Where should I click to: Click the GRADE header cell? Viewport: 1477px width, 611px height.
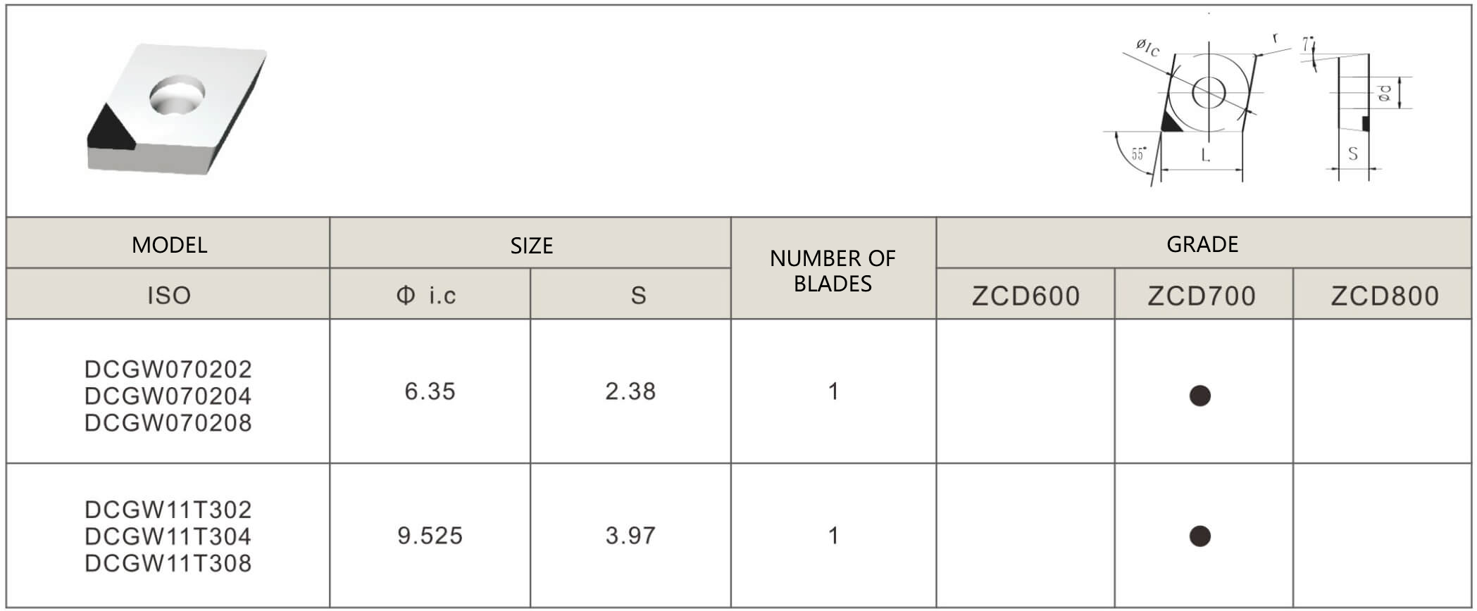(x=1202, y=244)
